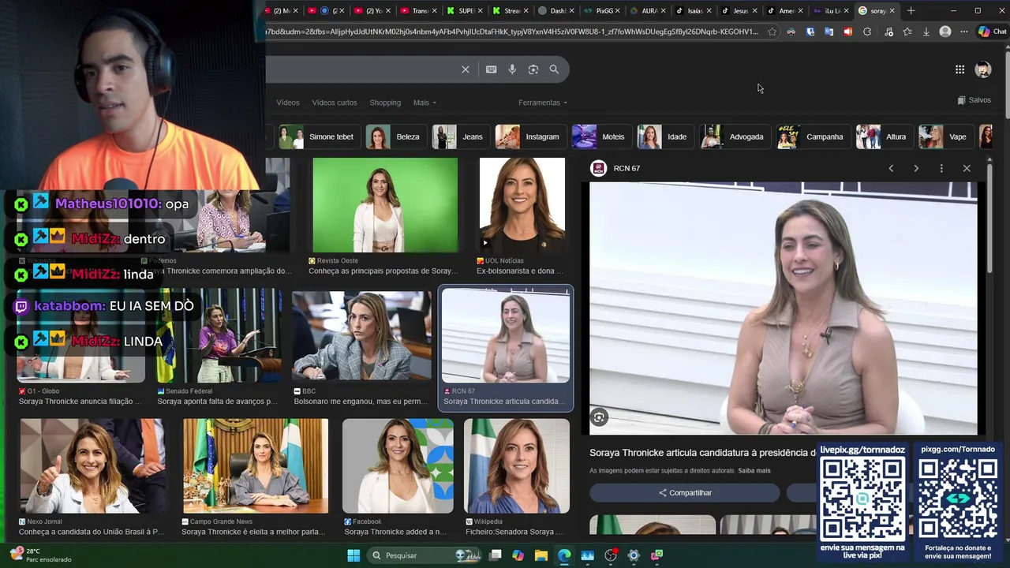Open the Nexo Jornal image result
Screen dimensions: 1010x568
(x=93, y=466)
